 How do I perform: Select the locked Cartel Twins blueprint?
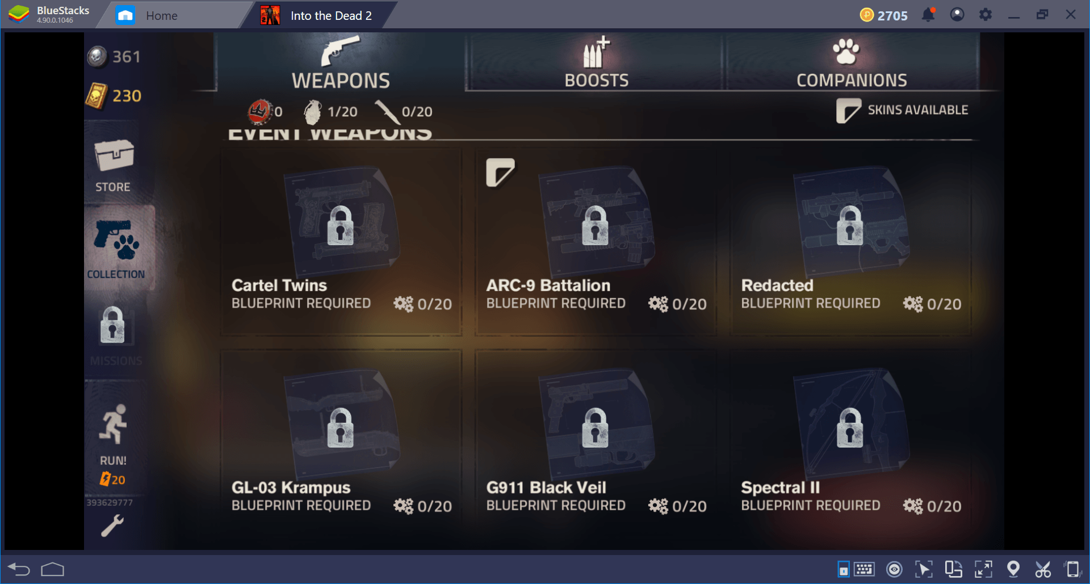pyautogui.click(x=341, y=242)
